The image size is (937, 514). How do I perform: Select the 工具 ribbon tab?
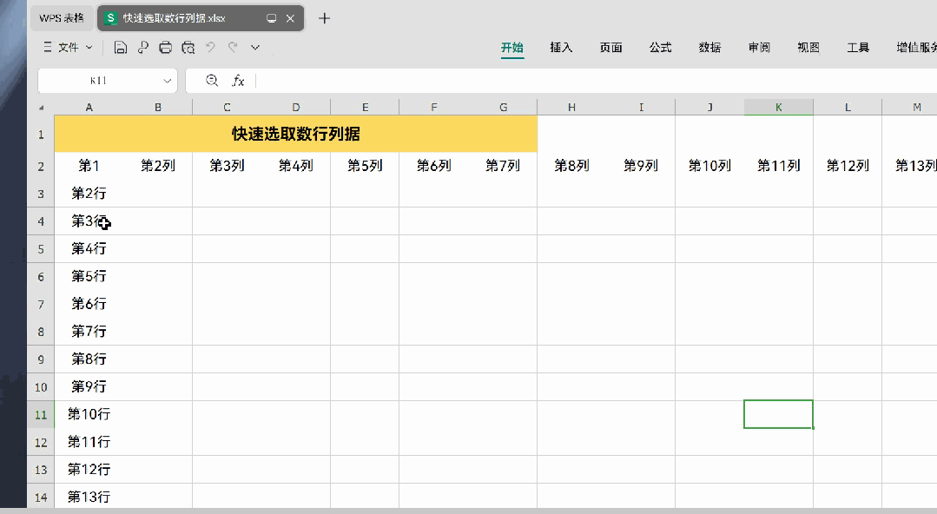point(857,48)
